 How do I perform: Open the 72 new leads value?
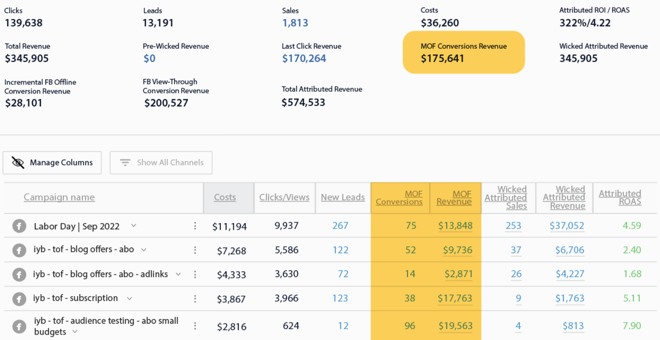coord(343,274)
